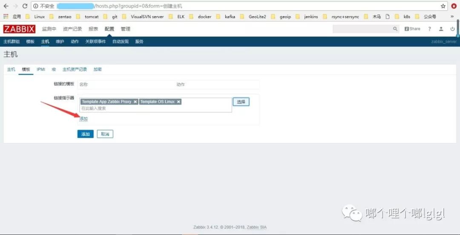Click the Zabbix top search field

pyautogui.click(x=362, y=29)
